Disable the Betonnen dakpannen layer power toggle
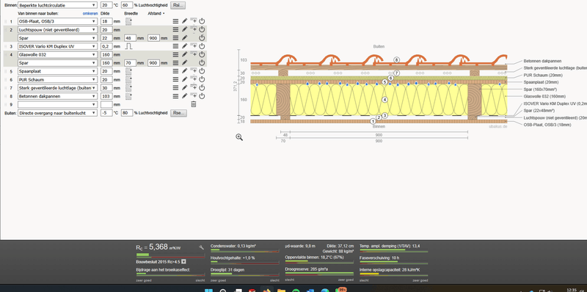This screenshot has height=292, width=587. coord(202,96)
